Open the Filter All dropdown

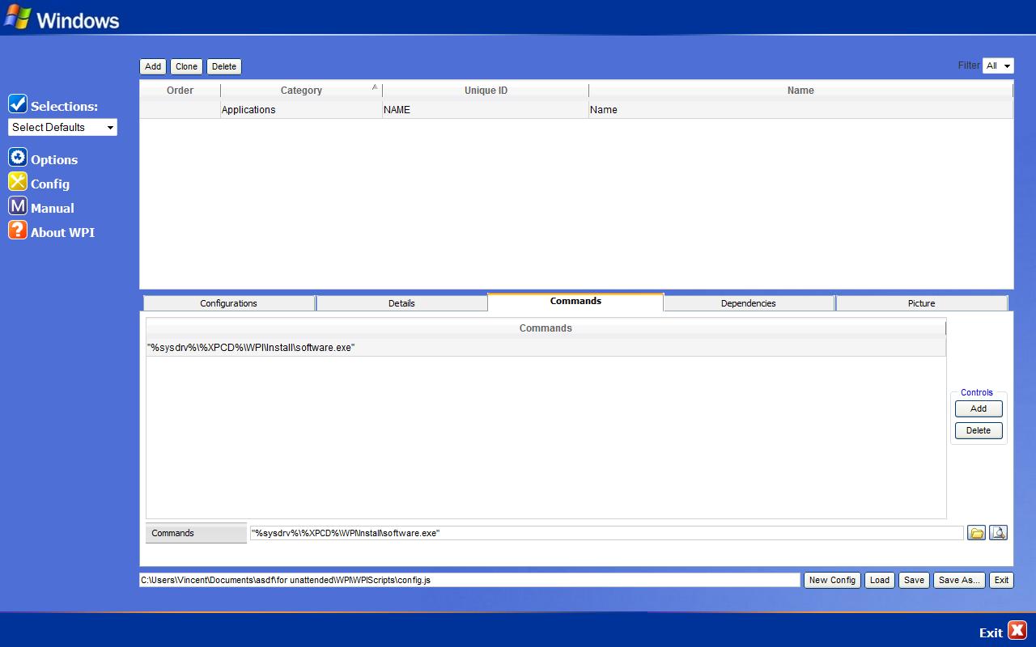click(x=998, y=66)
